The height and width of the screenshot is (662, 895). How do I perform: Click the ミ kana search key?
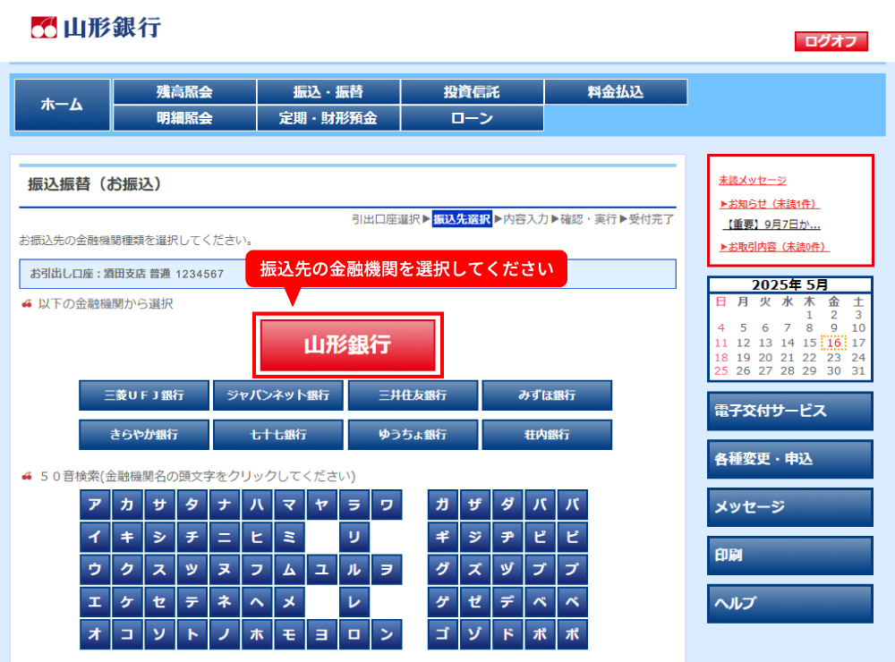(289, 537)
